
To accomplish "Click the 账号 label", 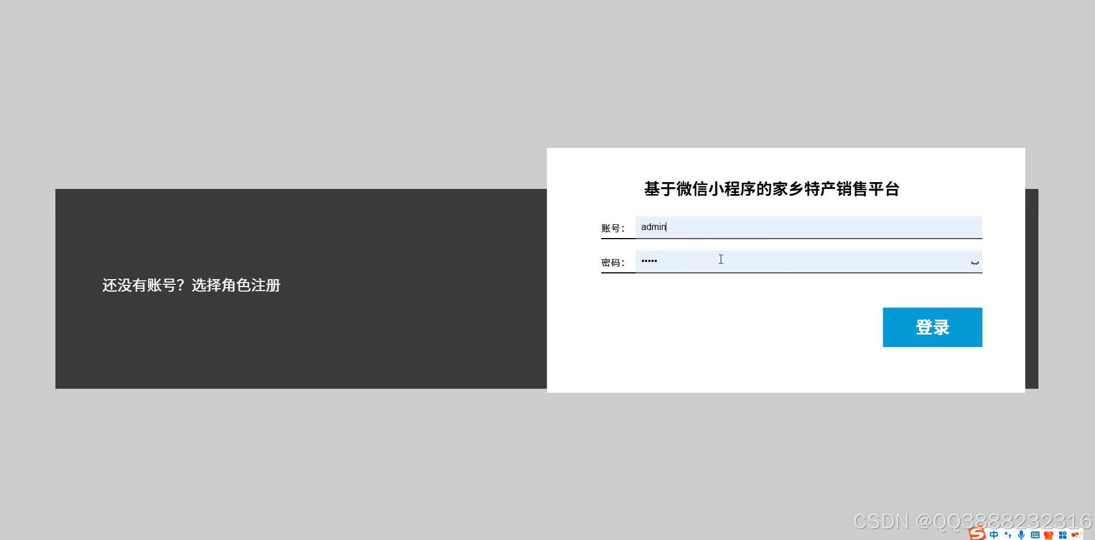I will click(612, 227).
